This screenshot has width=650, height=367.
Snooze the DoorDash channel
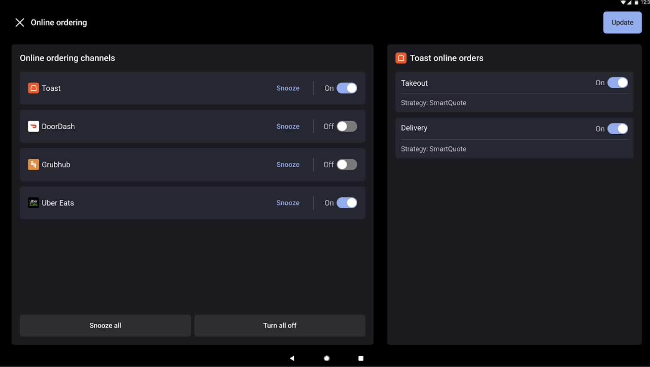click(x=288, y=126)
